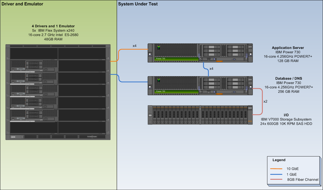Click the USB port on the top x240 blade node
The image size is (323, 190).
tap(13, 69)
